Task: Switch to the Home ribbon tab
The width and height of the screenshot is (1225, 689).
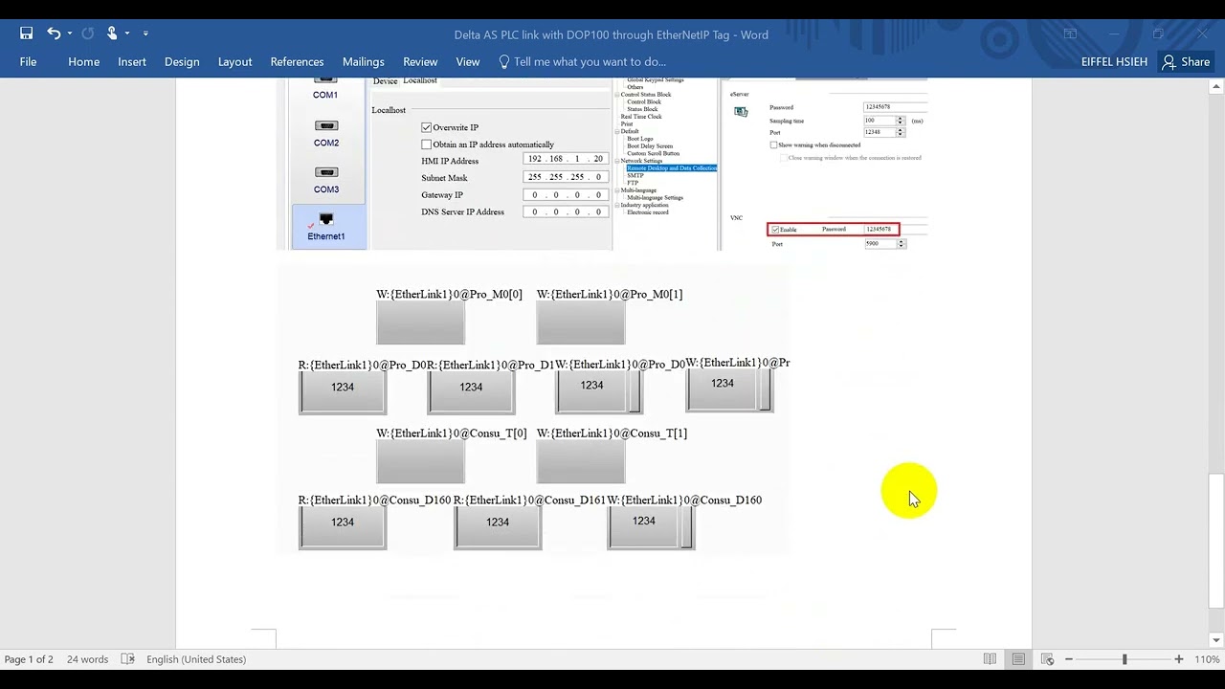Action: (84, 61)
